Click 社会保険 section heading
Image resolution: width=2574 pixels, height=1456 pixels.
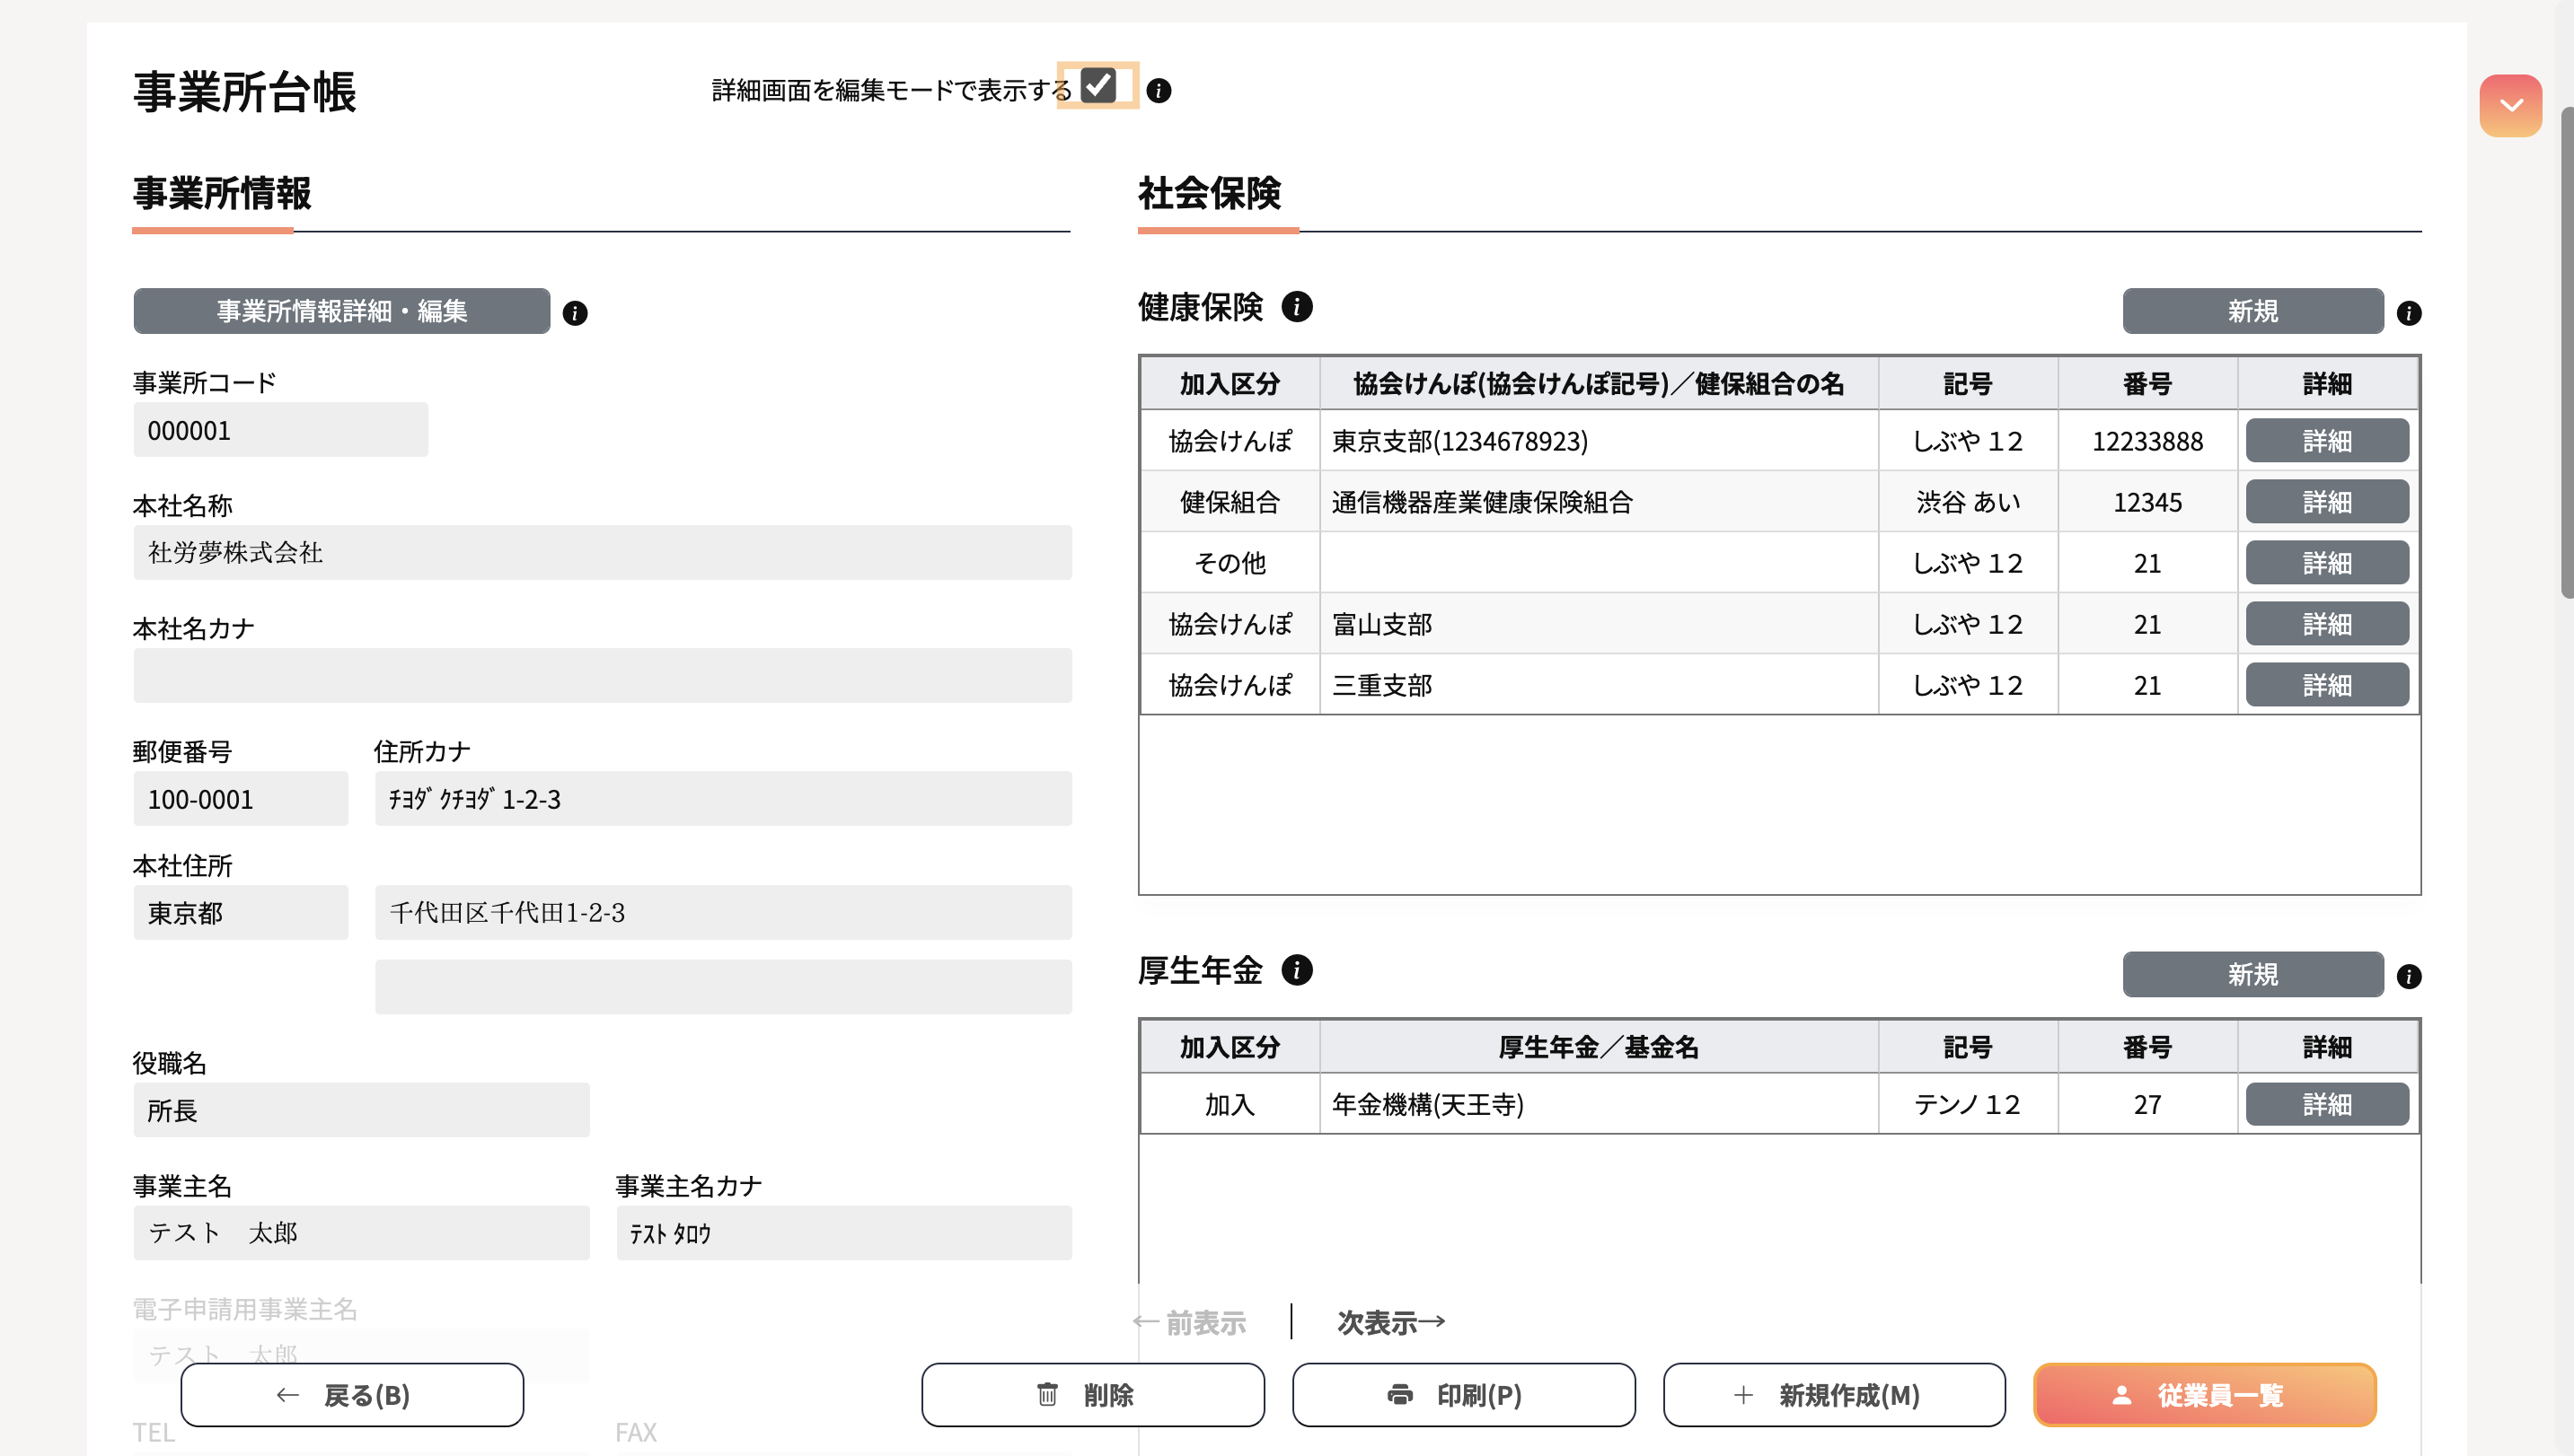(x=1209, y=193)
